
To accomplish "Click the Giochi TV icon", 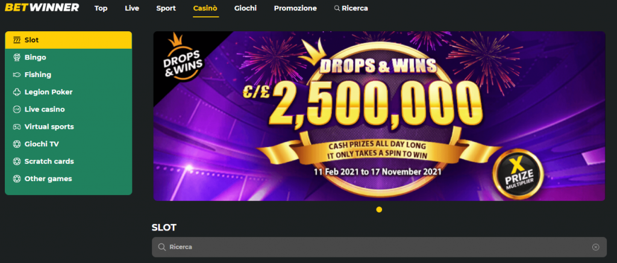I will pyautogui.click(x=16, y=144).
